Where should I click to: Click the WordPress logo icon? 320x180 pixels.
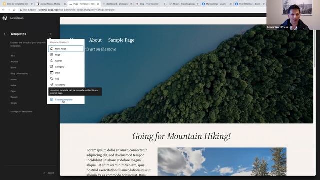point(5,18)
